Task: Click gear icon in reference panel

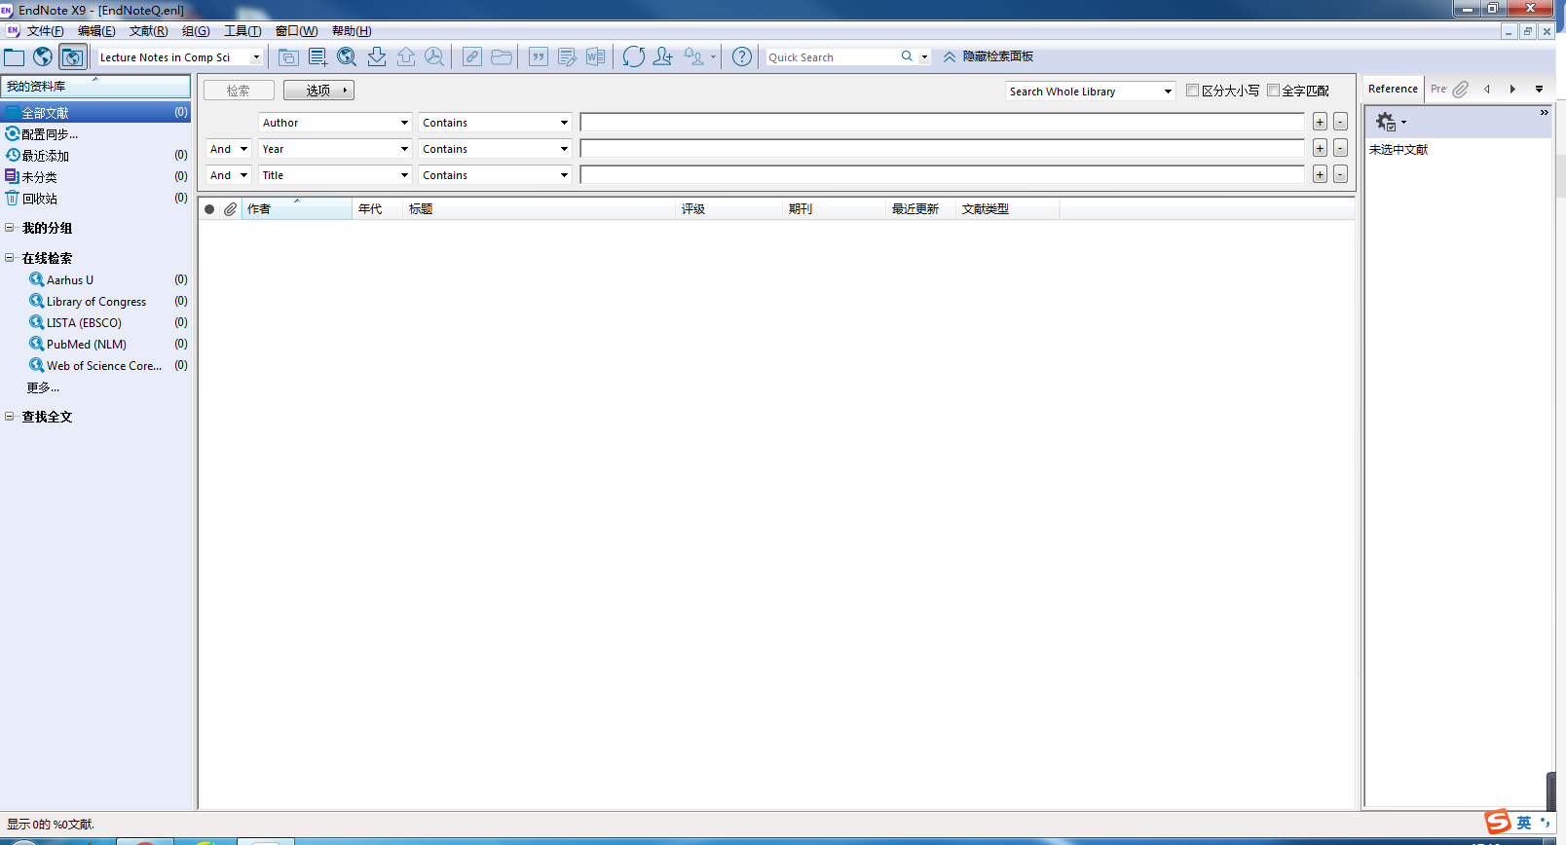Action: coord(1386,122)
